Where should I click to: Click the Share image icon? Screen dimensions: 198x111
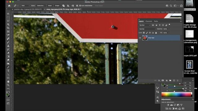(x=181, y=6)
